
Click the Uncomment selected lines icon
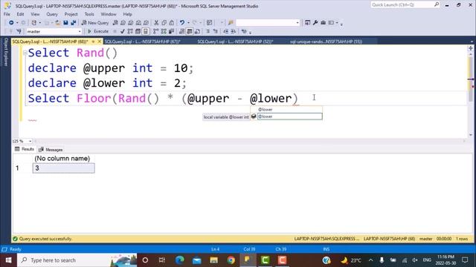click(x=216, y=31)
